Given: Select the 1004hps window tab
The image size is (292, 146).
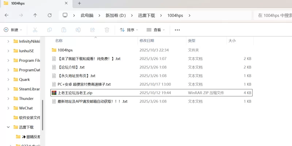Looking at the screenshot, I should tap(36, 4).
